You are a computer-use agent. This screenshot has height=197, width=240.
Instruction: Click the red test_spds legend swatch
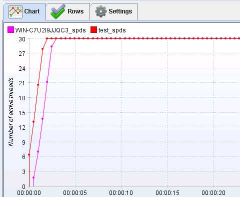pos(93,30)
